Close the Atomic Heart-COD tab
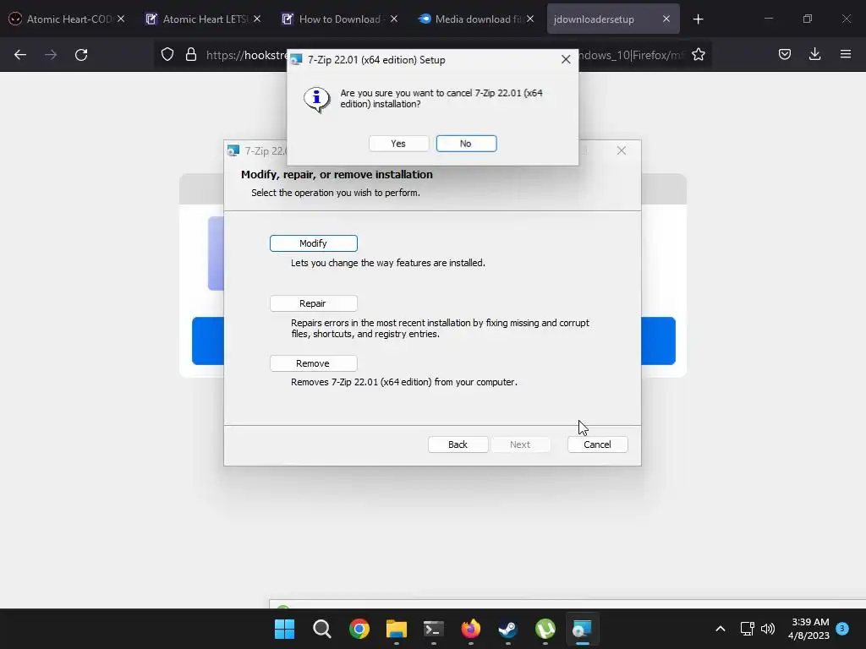The width and height of the screenshot is (866, 649). (120, 19)
